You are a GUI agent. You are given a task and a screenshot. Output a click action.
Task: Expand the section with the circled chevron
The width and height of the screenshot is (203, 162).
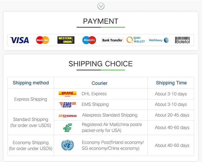101,6
